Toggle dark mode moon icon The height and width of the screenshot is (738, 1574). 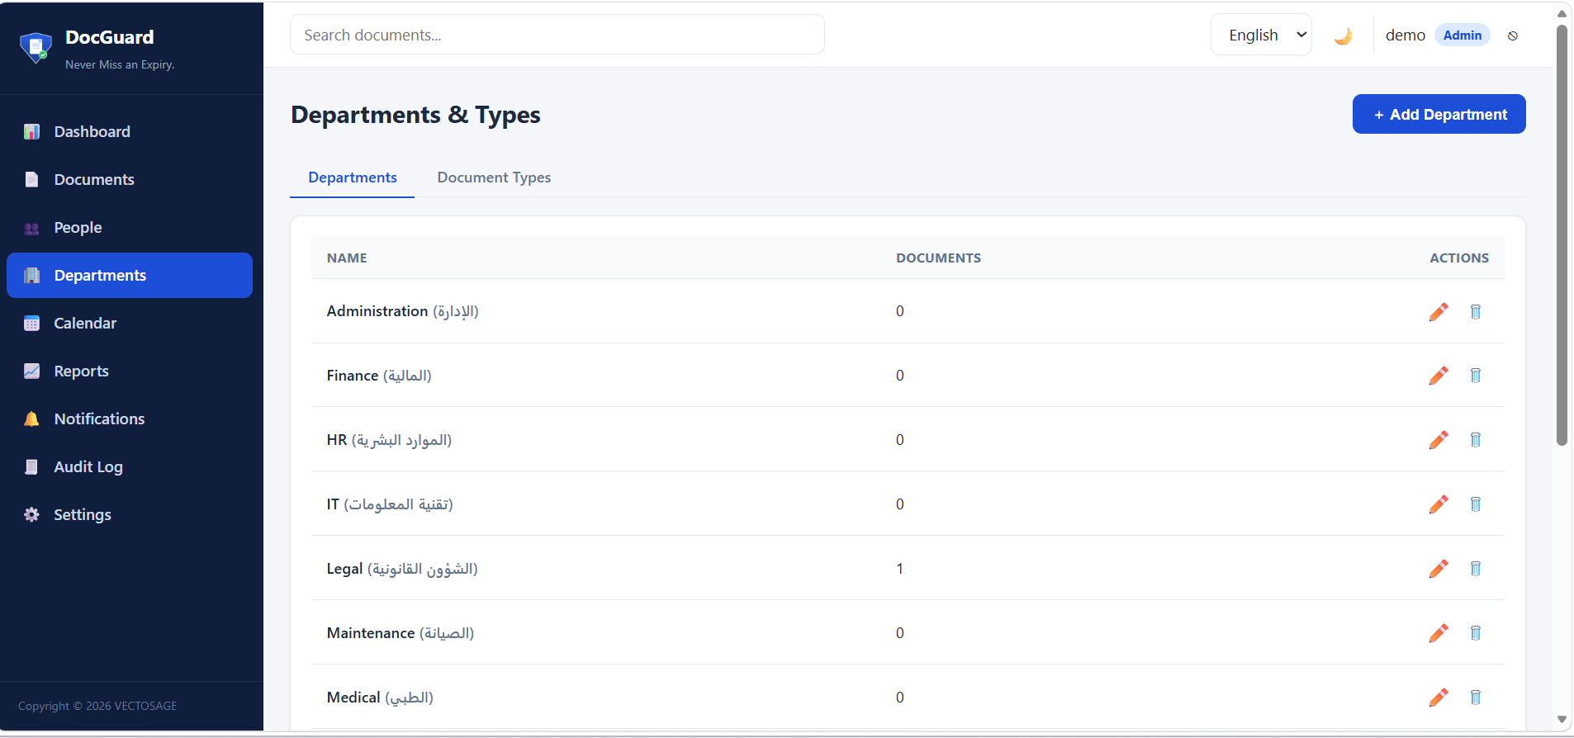point(1343,35)
